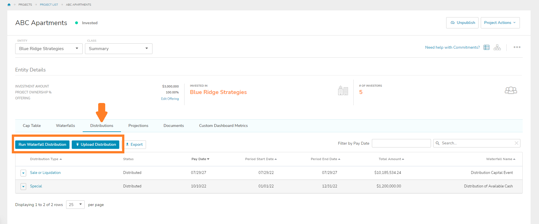Open the Projections tab

click(138, 126)
